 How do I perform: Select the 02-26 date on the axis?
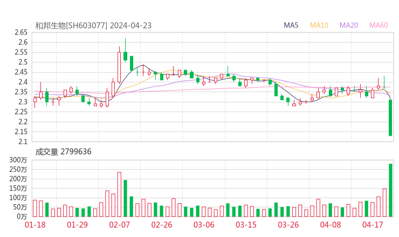coord(161,225)
